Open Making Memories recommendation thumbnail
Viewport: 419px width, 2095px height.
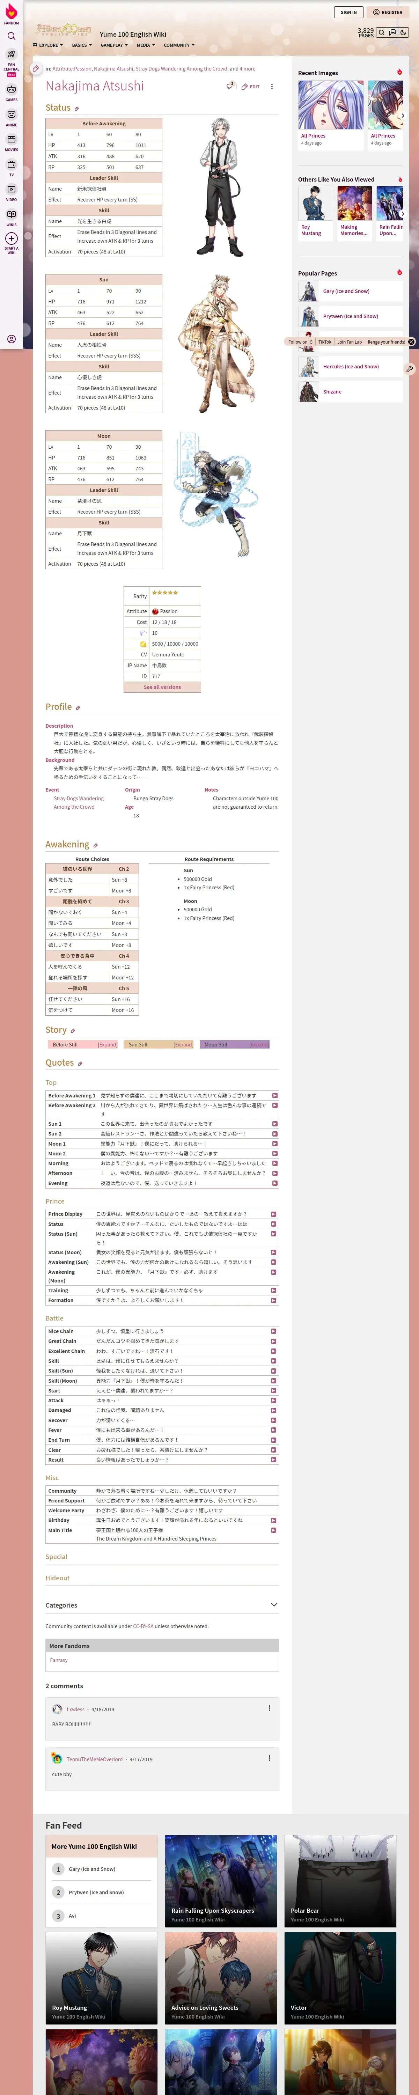[354, 203]
